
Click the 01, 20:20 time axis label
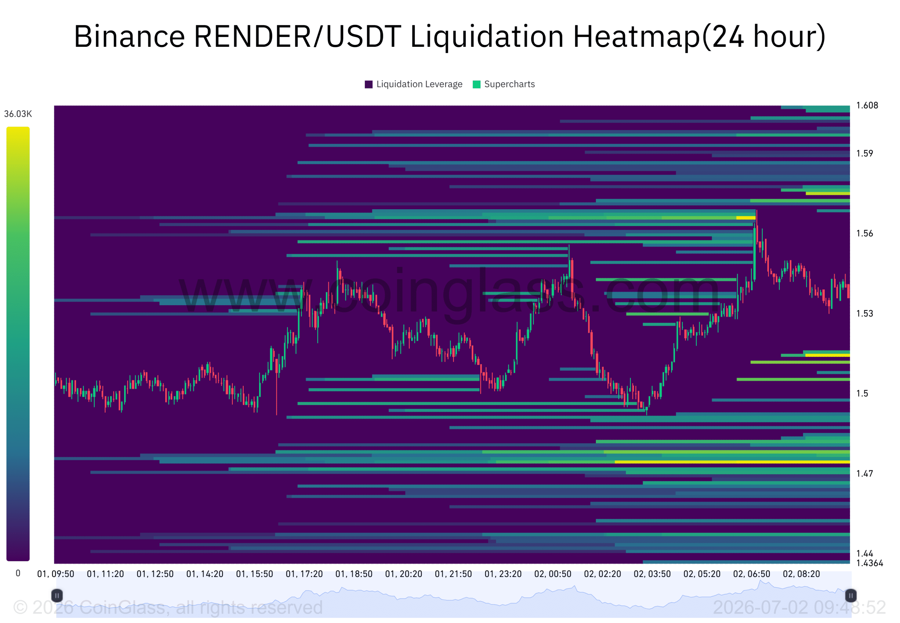[404, 574]
